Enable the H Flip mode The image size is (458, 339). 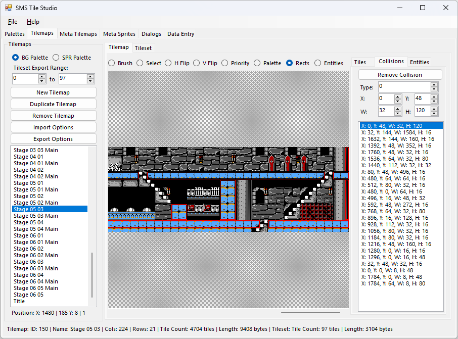point(168,63)
